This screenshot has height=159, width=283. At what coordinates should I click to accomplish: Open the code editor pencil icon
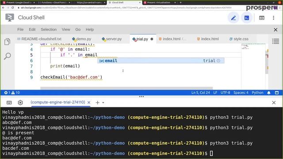click(233, 18)
